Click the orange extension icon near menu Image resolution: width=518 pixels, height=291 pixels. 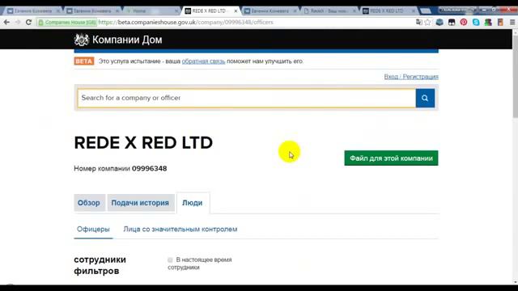[x=500, y=22]
